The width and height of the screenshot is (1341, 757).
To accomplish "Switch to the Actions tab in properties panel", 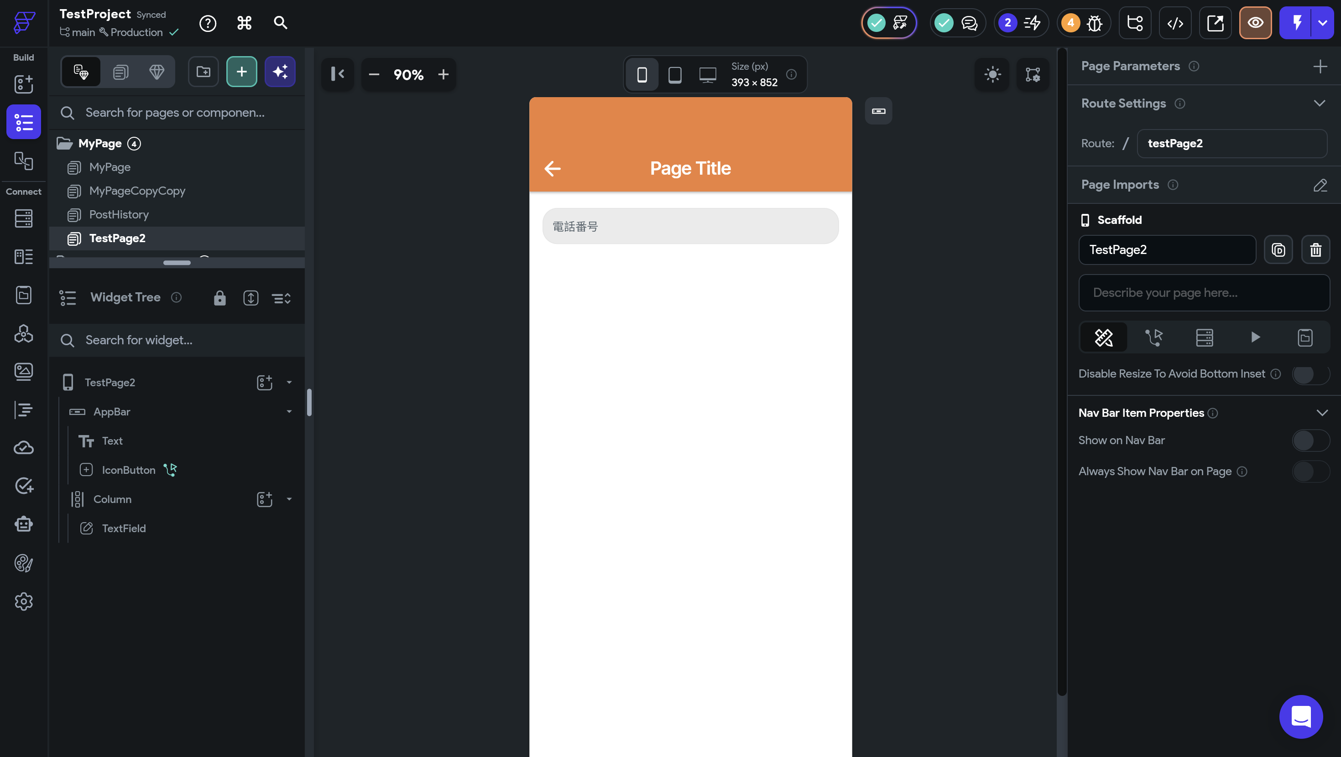I will (1153, 337).
